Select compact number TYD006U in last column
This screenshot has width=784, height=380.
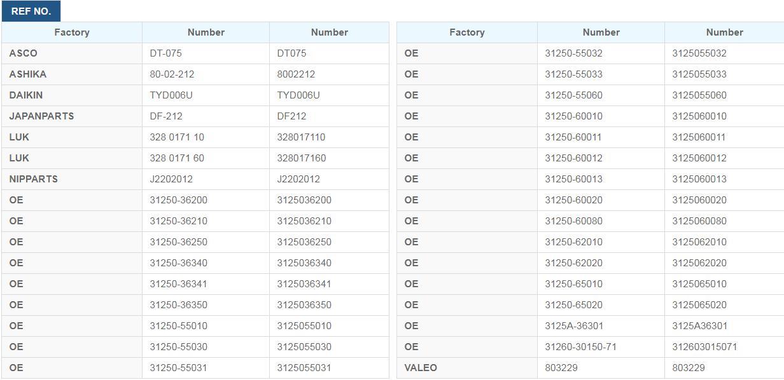pos(298,95)
